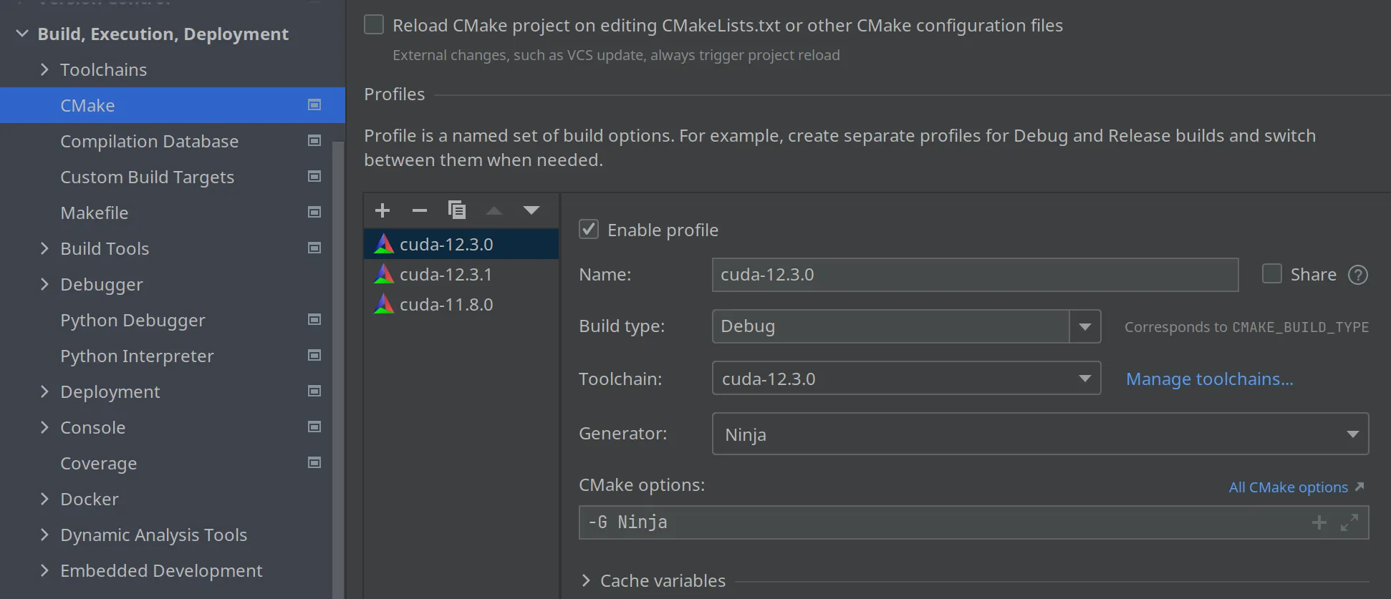
Task: Open the Toolchain dropdown
Action: pyautogui.click(x=906, y=378)
